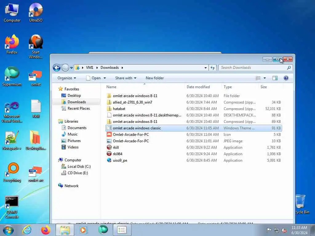Launch Internet Explorer from the taskbar
The image size is (315, 236).
point(27,230)
